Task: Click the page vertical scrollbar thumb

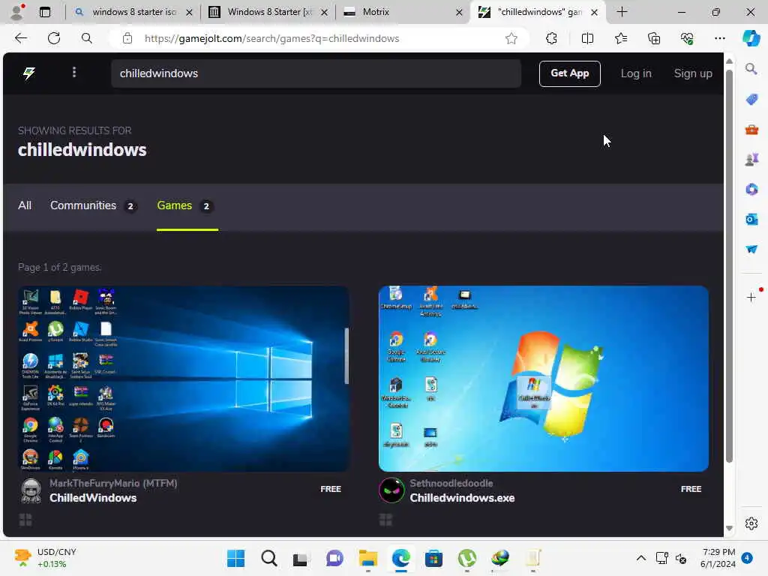Action: (729, 267)
